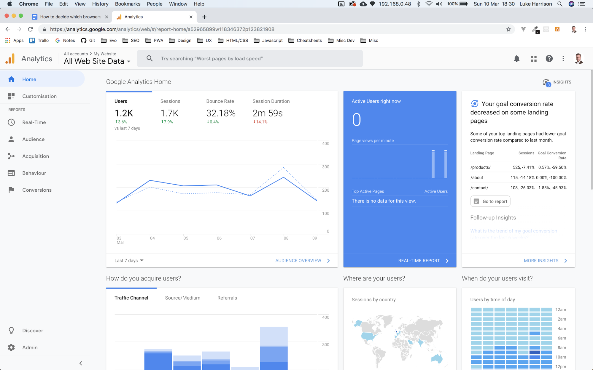Click the Discover lightbulb icon

11,330
